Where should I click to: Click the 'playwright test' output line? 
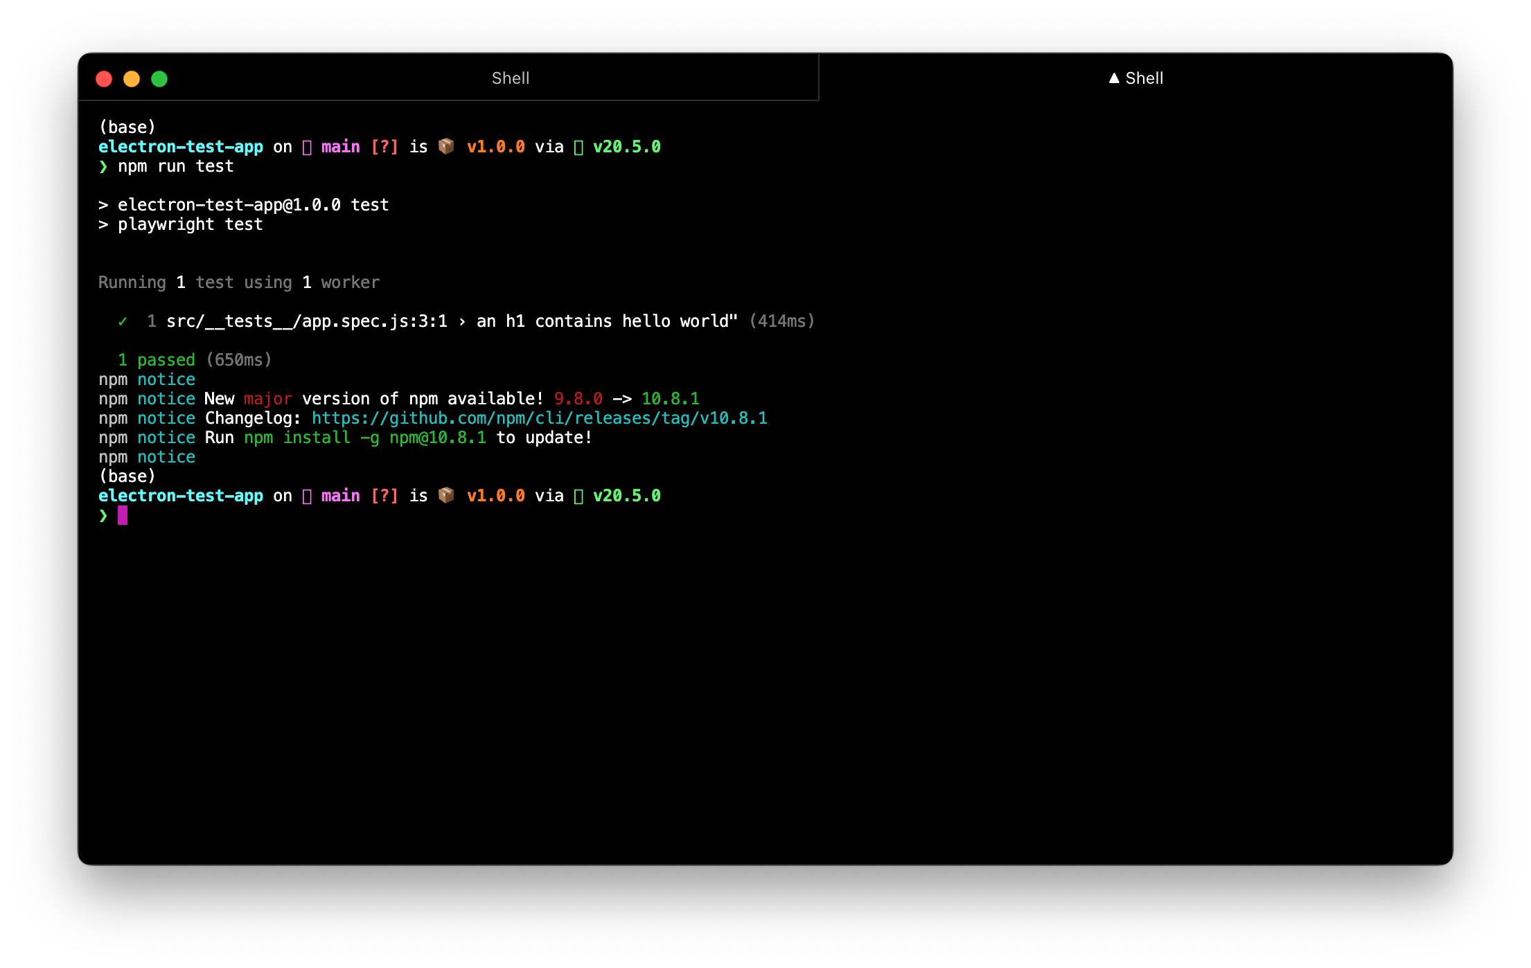[190, 224]
